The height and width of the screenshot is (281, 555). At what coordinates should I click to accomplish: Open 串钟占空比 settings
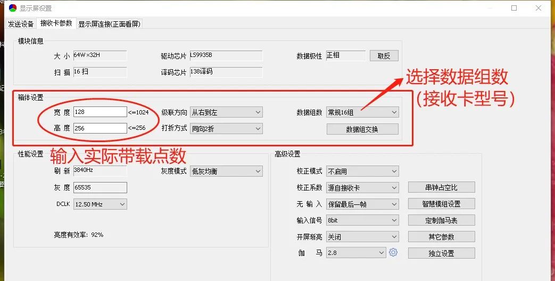[441, 187]
